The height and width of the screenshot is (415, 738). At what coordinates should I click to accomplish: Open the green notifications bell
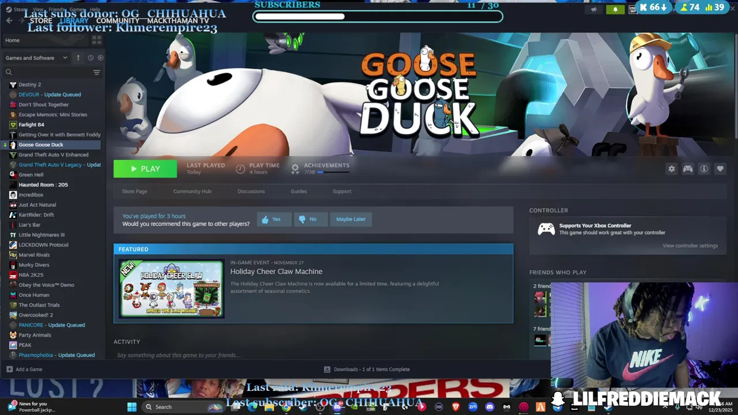pos(615,9)
